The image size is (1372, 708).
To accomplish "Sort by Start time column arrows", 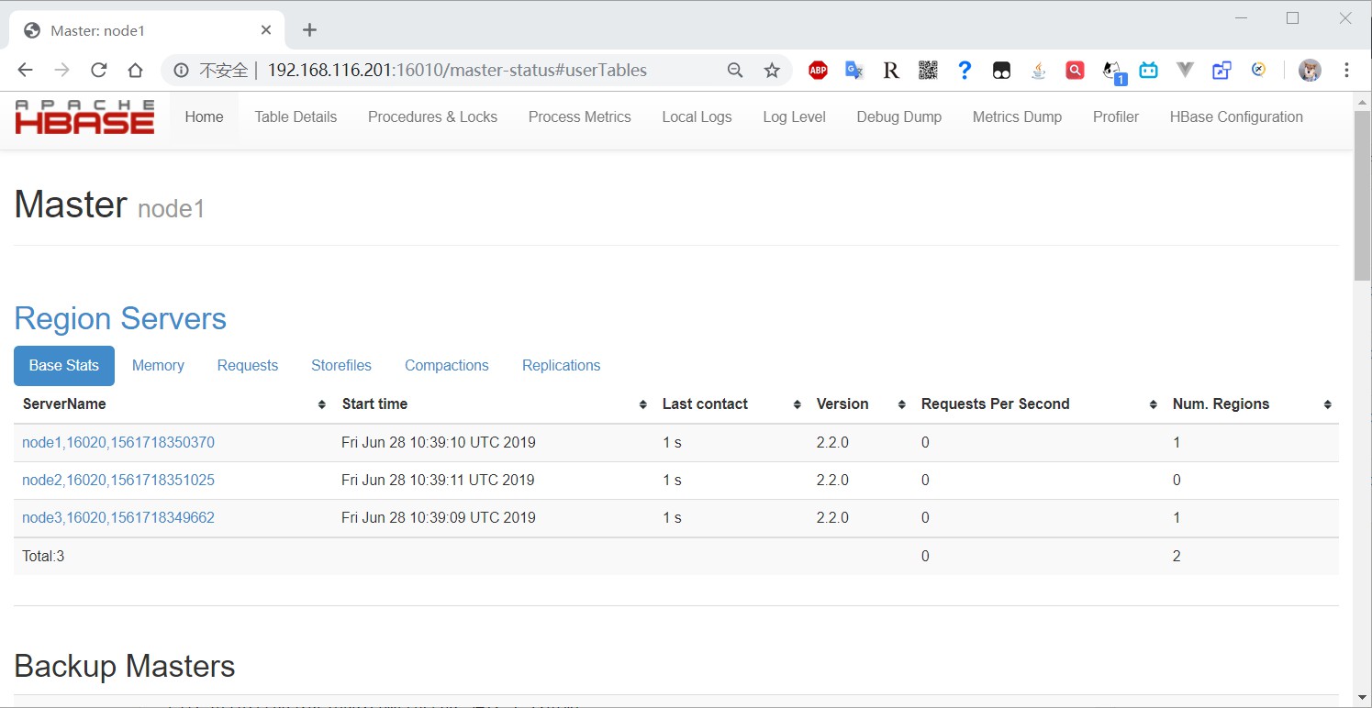I will tap(642, 404).
